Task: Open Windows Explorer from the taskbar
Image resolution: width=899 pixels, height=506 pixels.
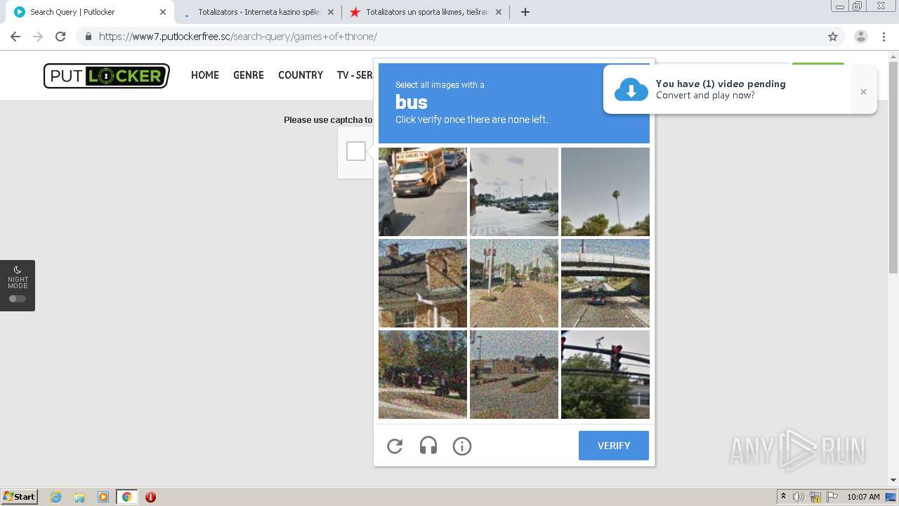Action: (79, 497)
